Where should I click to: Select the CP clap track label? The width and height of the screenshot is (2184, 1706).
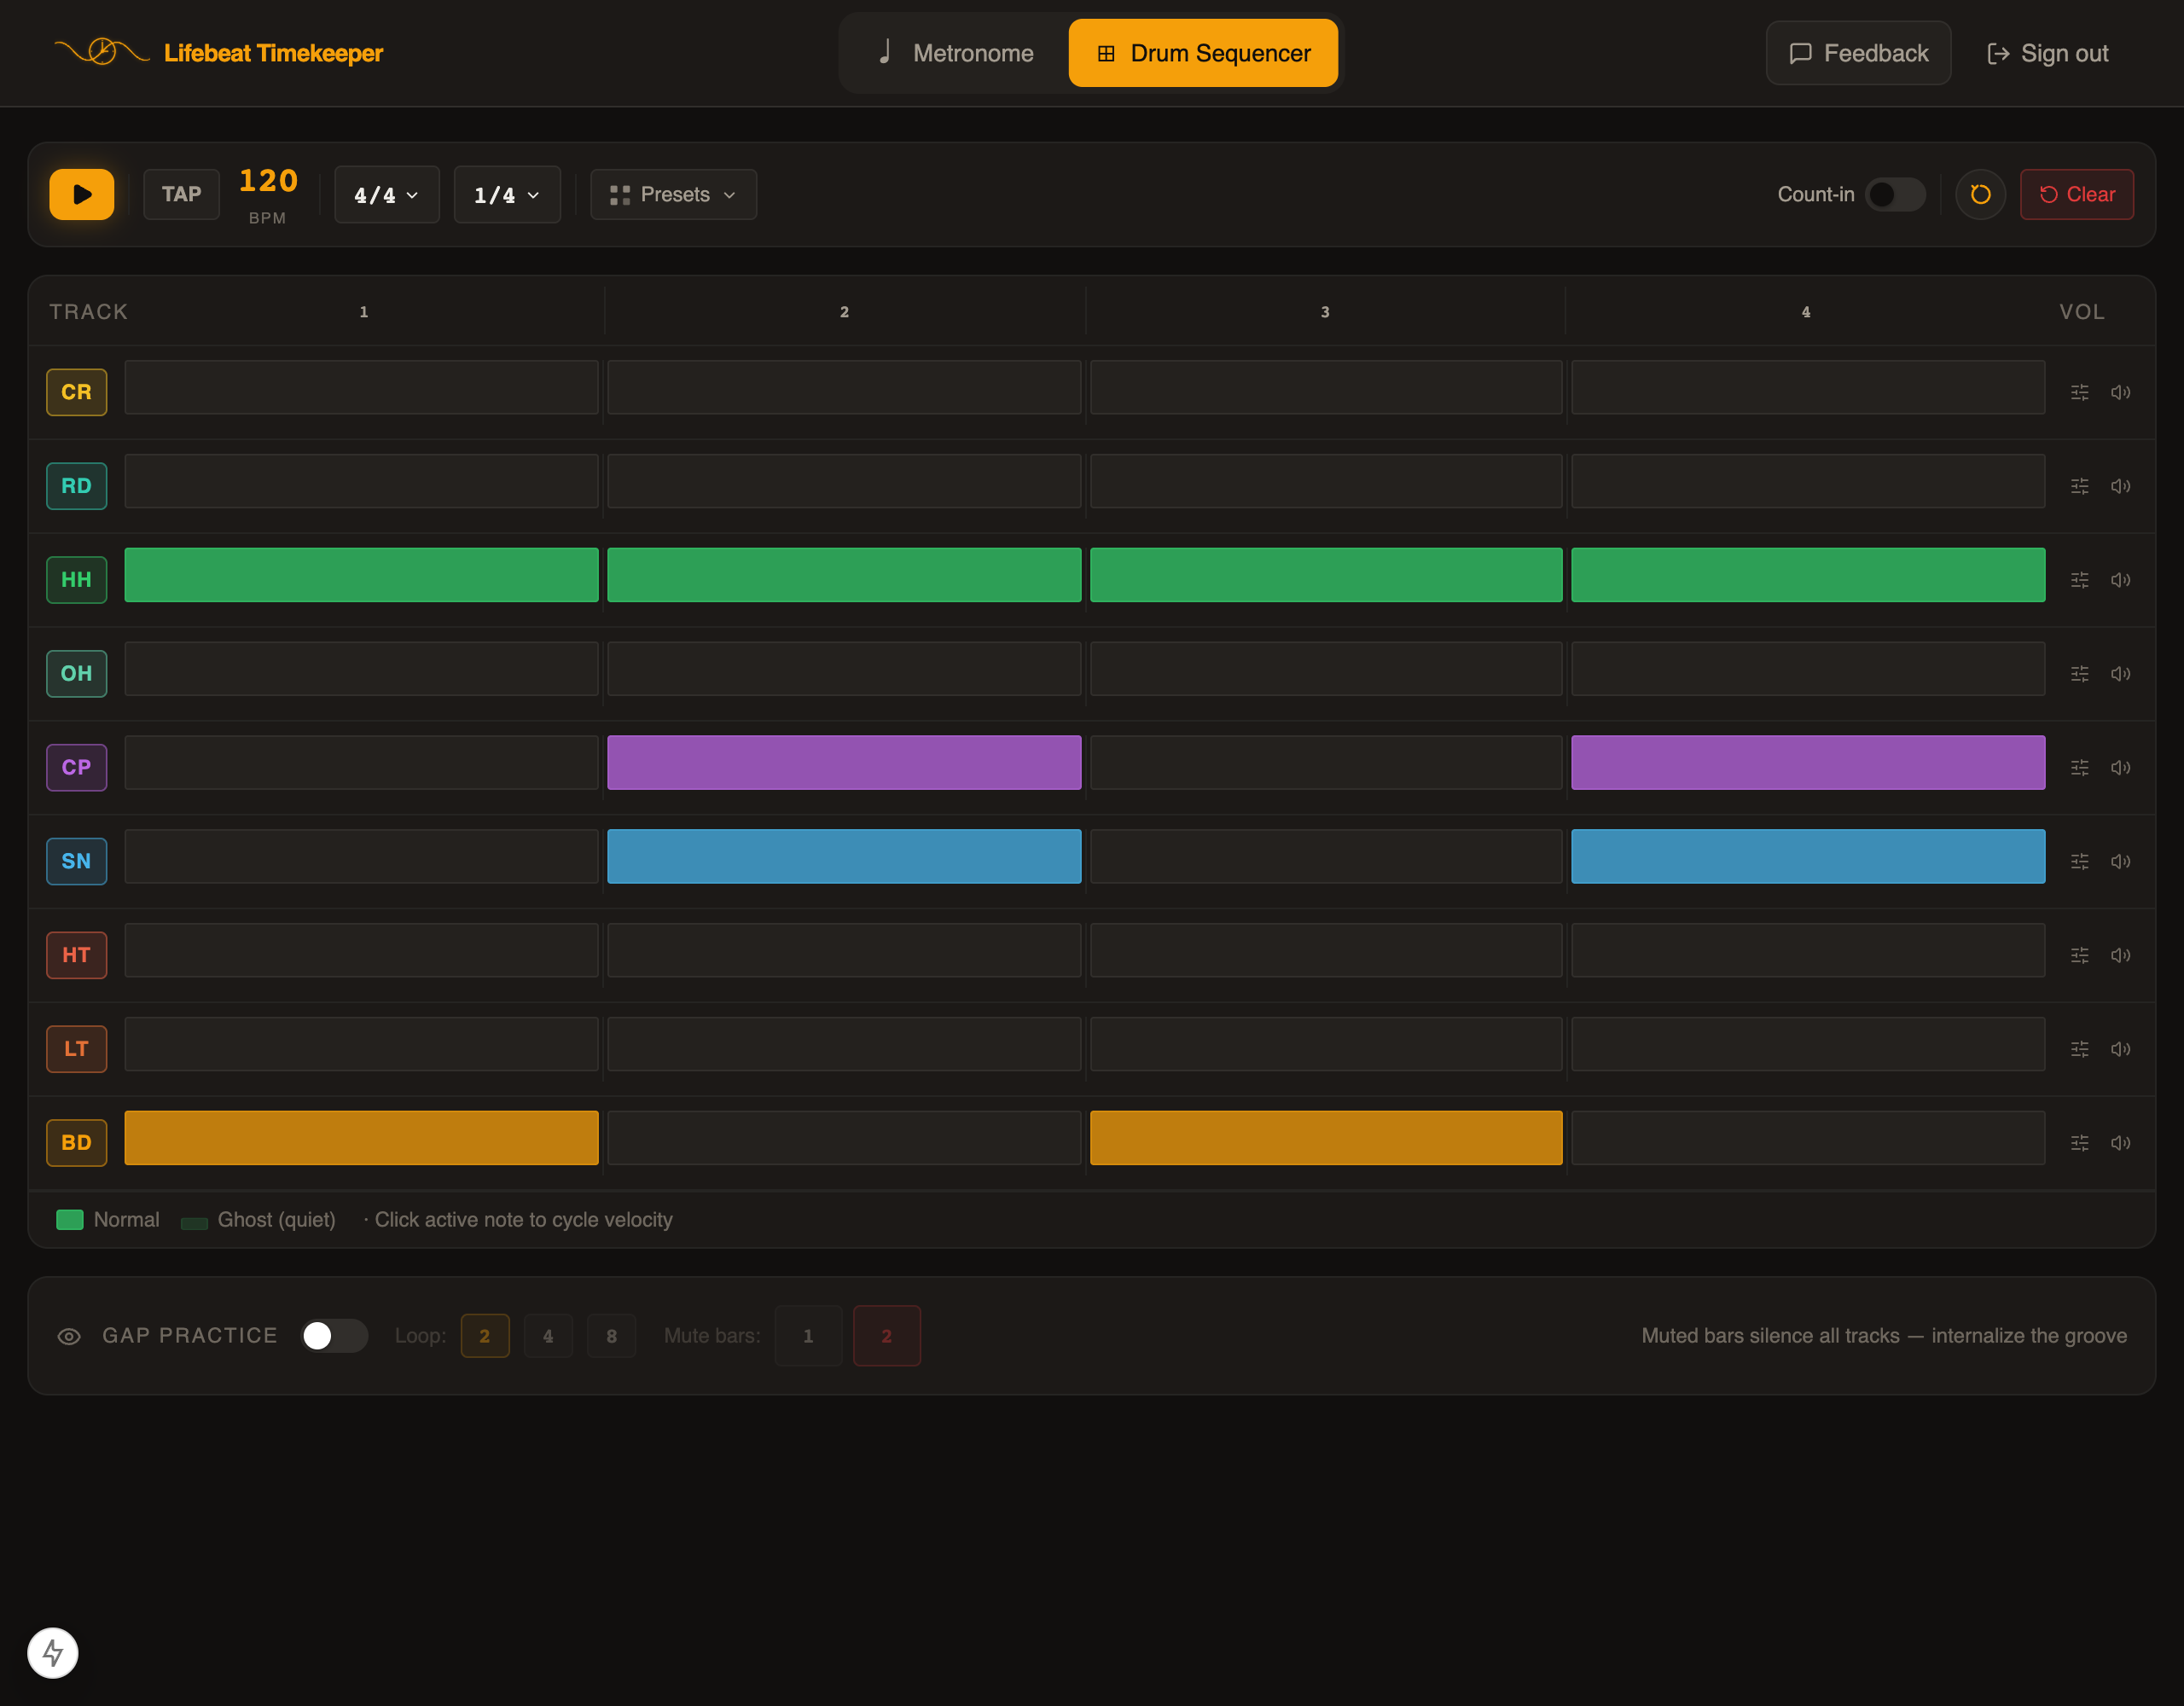click(77, 767)
